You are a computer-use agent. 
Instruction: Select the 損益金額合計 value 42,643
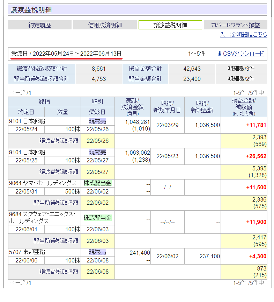(x=192, y=69)
